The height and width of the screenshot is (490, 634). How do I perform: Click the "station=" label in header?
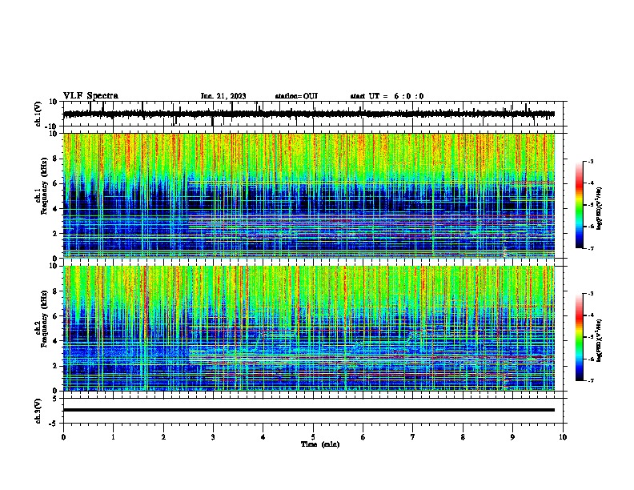tap(289, 96)
